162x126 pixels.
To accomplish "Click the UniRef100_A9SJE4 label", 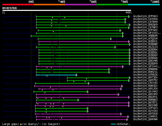I will click(145, 89).
